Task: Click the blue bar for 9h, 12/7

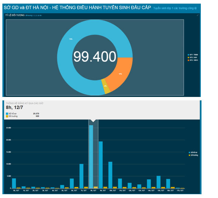Action: click(101, 165)
